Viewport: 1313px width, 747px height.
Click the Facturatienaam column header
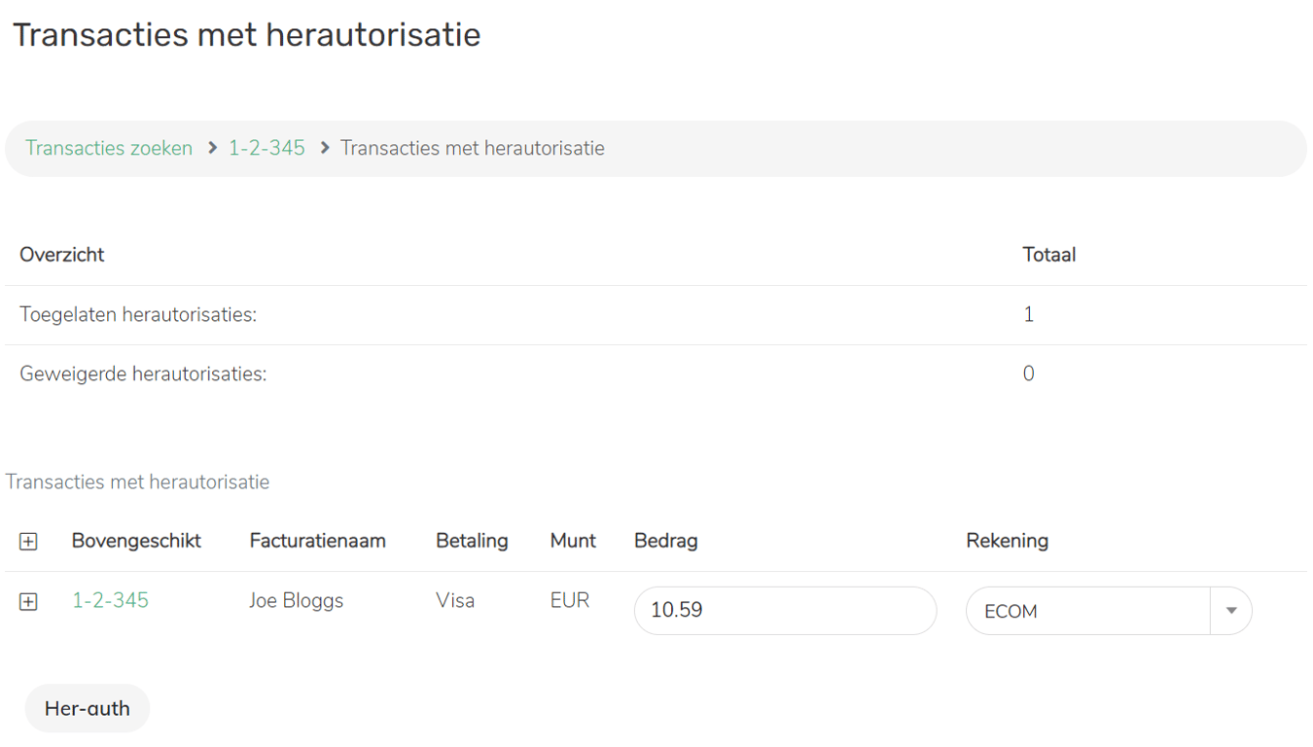tap(317, 541)
